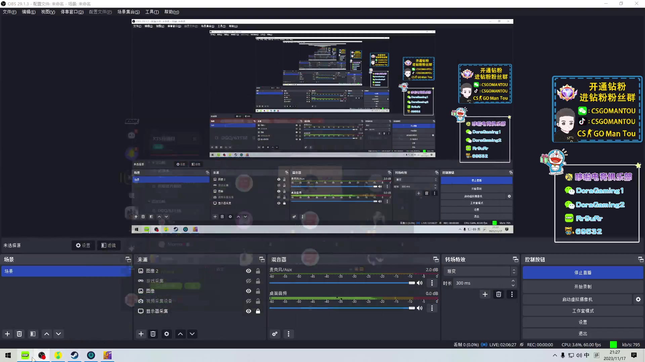Open the 工具(T) menu
645x362 pixels.
tap(152, 12)
